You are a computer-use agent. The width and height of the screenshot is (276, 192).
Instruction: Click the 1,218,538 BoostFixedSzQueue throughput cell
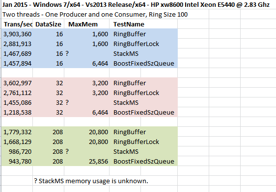tap(17, 112)
